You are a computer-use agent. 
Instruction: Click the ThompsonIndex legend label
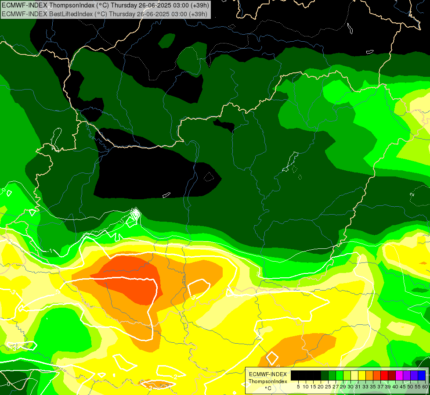(x=268, y=381)
